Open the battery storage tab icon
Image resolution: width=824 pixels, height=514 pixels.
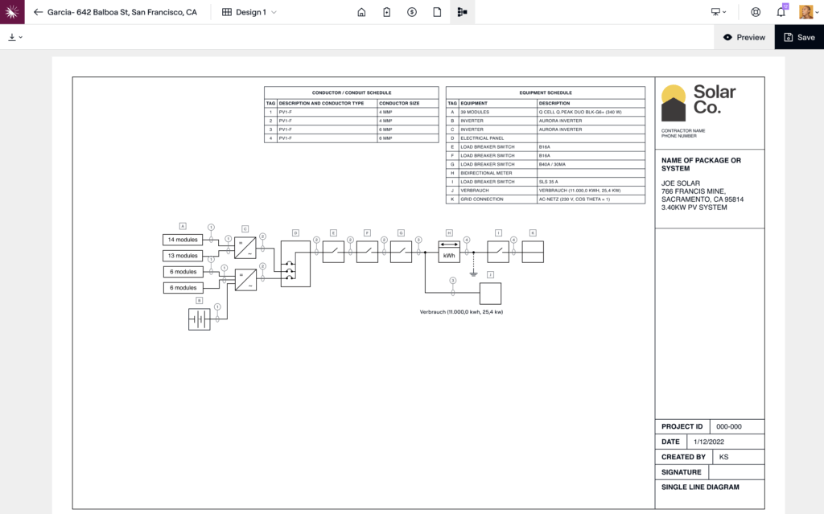(387, 12)
